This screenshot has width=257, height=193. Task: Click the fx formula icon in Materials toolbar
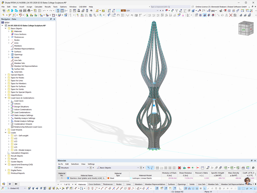pyautogui.click(x=212, y=168)
